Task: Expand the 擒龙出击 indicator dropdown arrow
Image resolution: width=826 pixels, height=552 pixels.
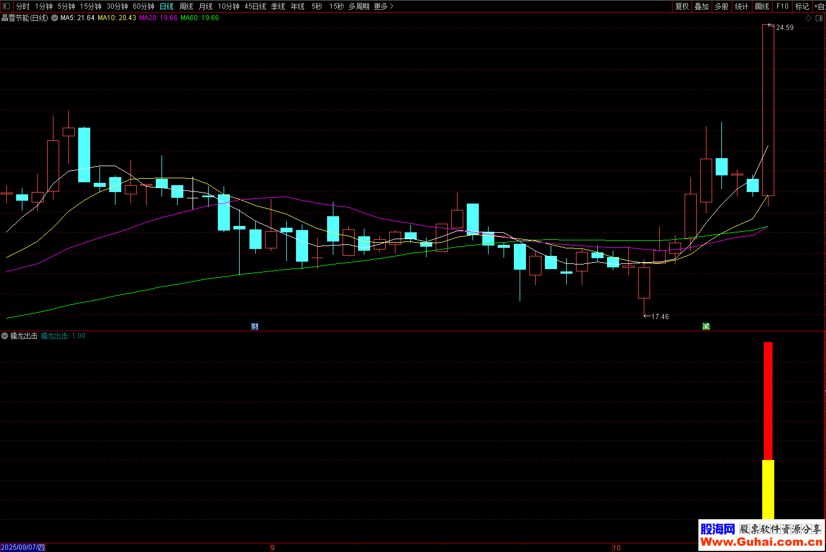Action: coord(5,336)
